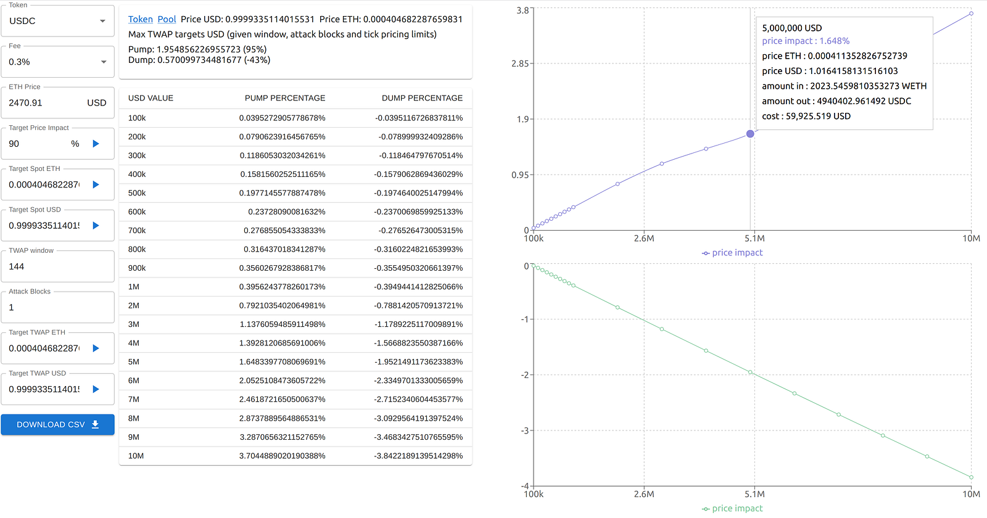Click the Target TWAP ETH play arrow
Viewport: 987px width, 518px height.
click(96, 348)
